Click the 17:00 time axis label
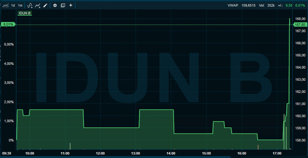The image size is (308, 158). [x=277, y=153]
